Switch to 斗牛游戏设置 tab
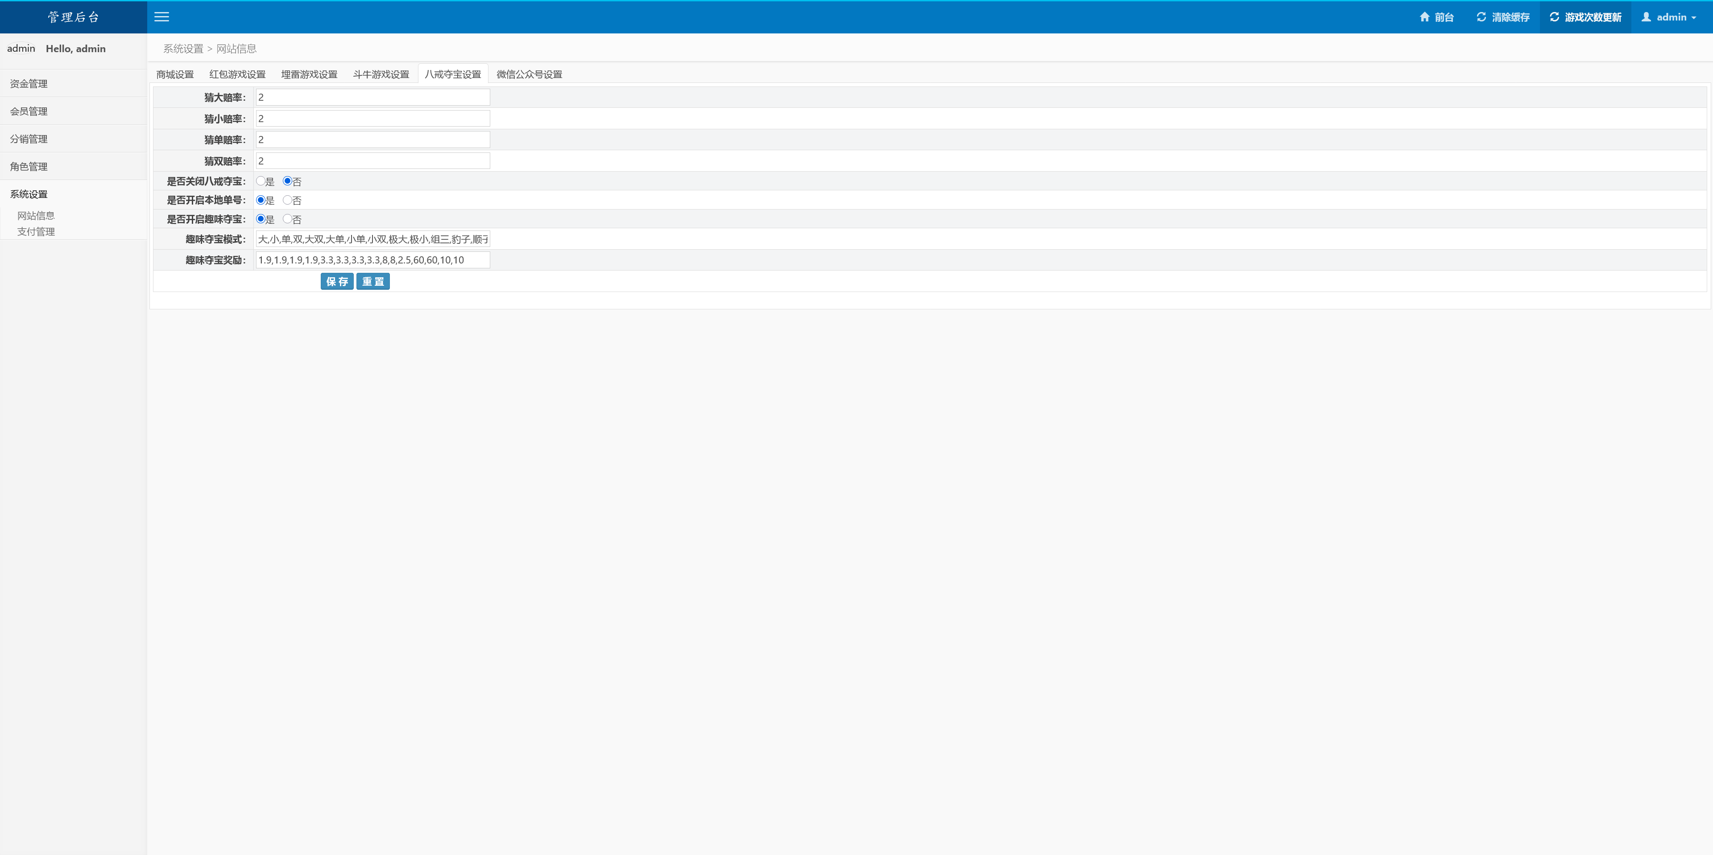Image resolution: width=1713 pixels, height=855 pixels. 381,74
